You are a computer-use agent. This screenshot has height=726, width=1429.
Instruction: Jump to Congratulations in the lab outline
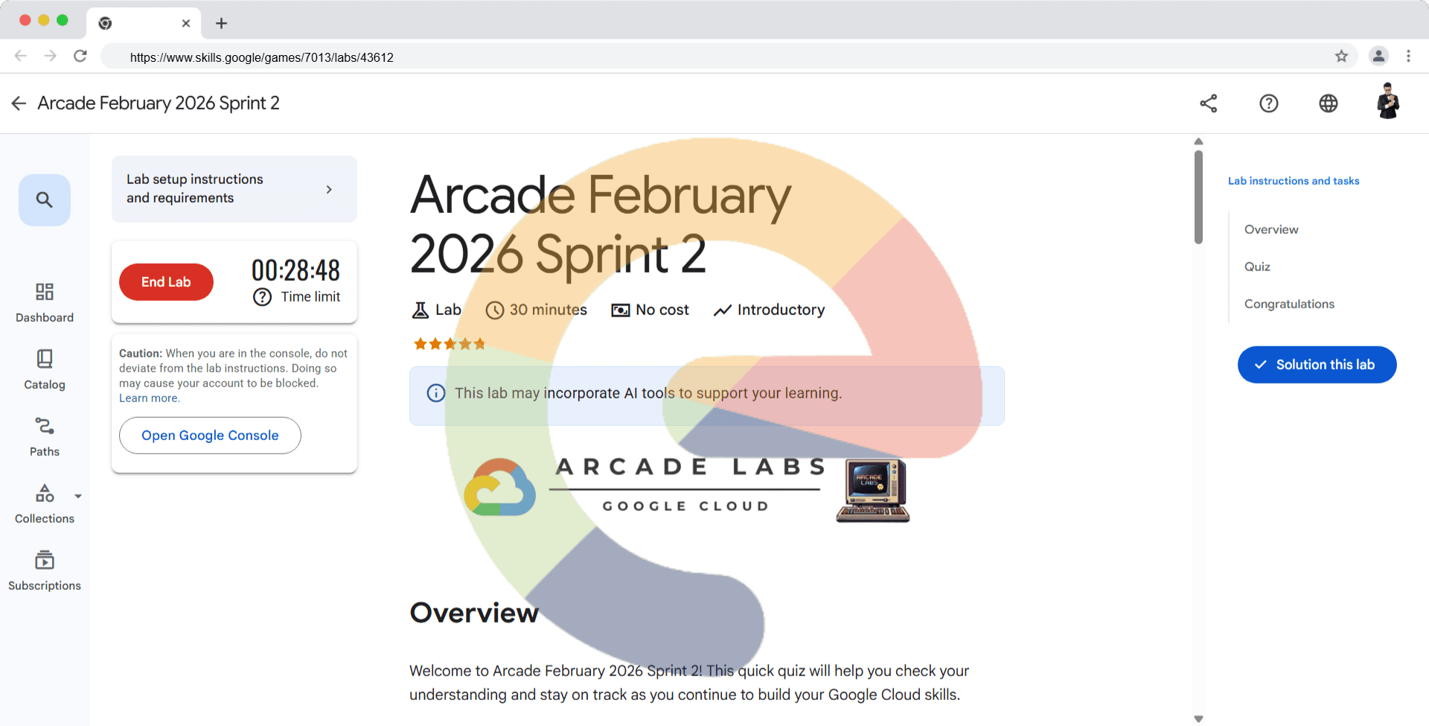[x=1289, y=304]
